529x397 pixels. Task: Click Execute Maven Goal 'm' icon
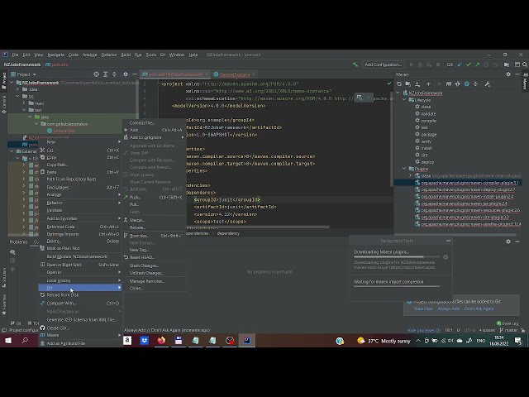[448, 84]
